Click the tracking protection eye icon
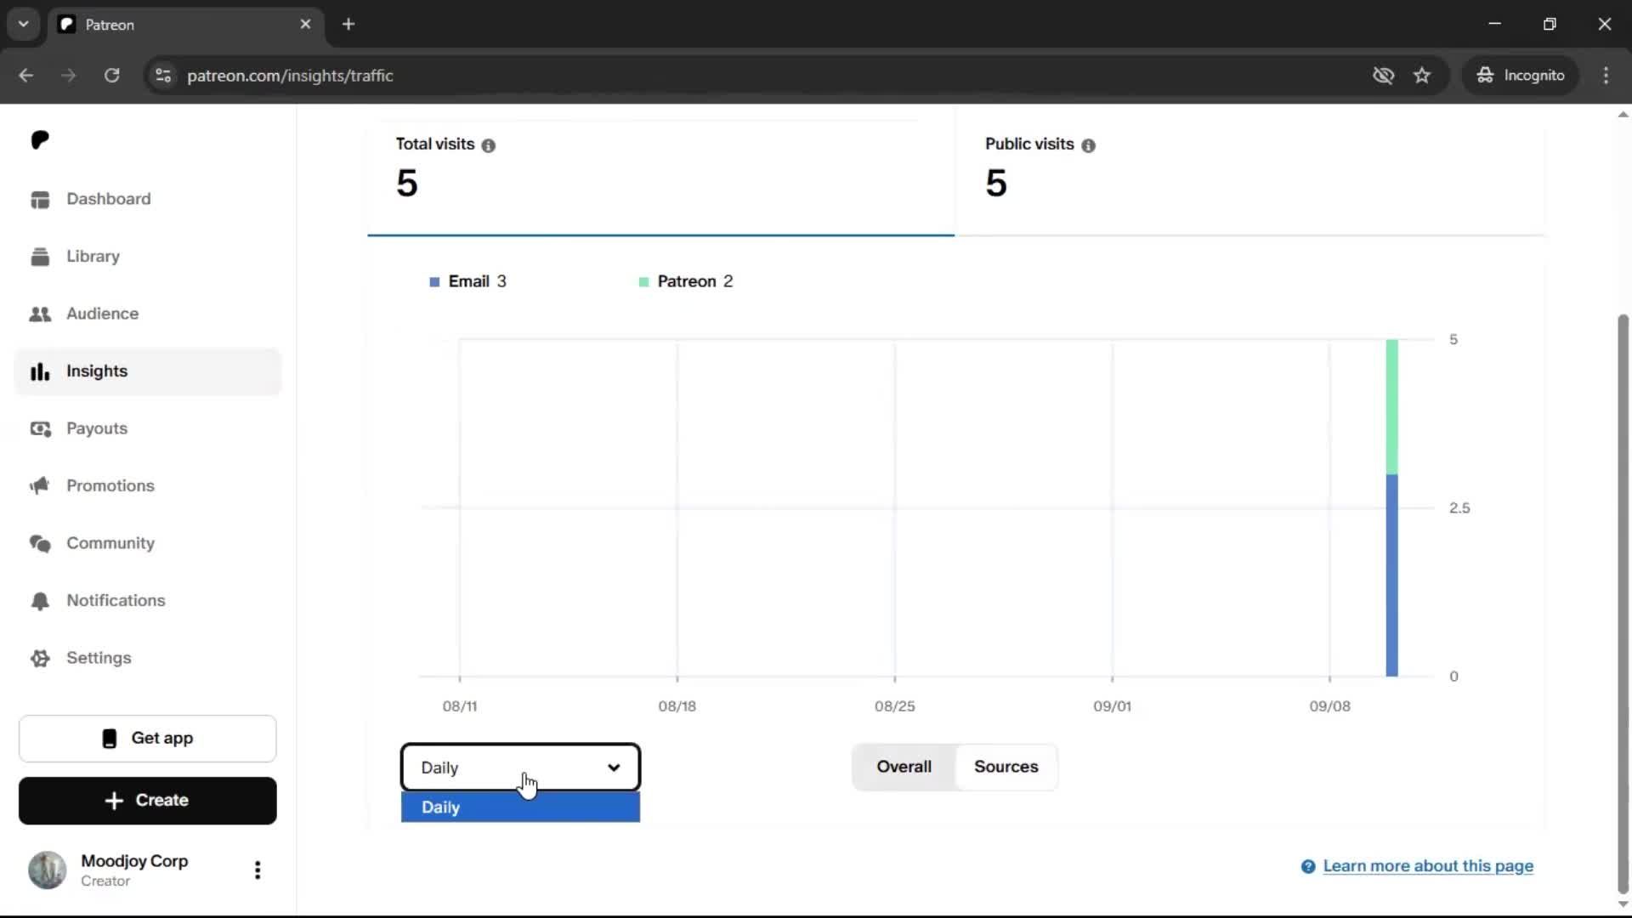Image resolution: width=1632 pixels, height=918 pixels. 1383,76
